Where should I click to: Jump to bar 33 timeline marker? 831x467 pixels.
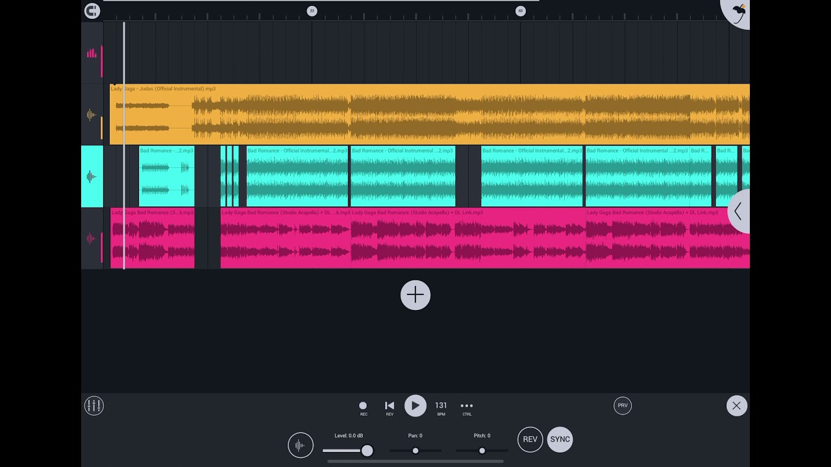pyautogui.click(x=312, y=10)
